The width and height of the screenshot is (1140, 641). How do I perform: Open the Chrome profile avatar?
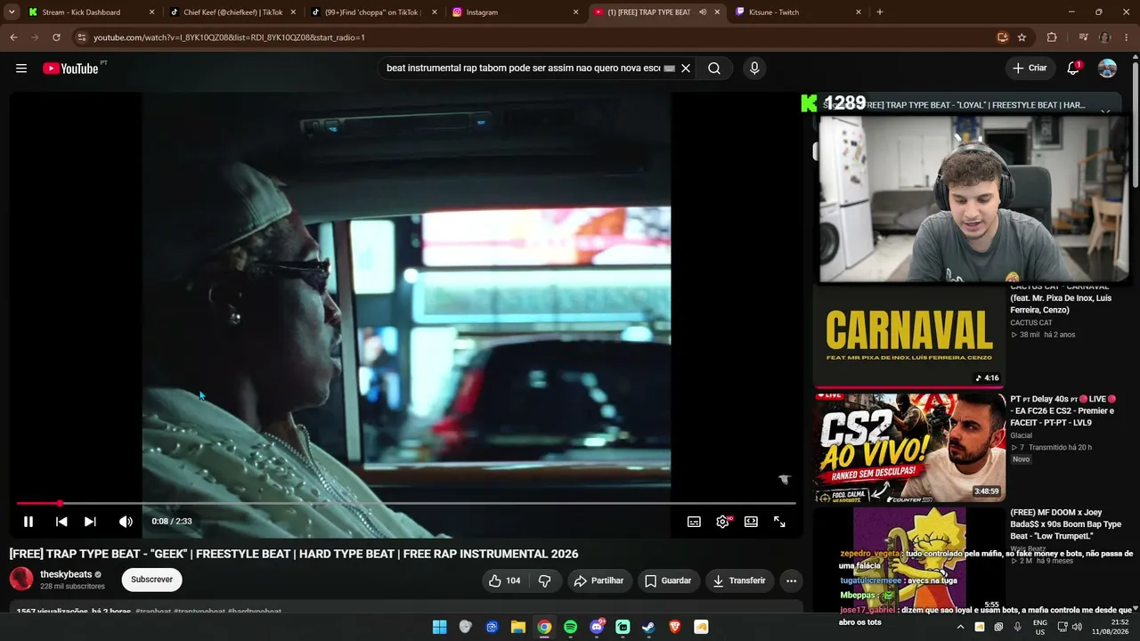point(1104,37)
